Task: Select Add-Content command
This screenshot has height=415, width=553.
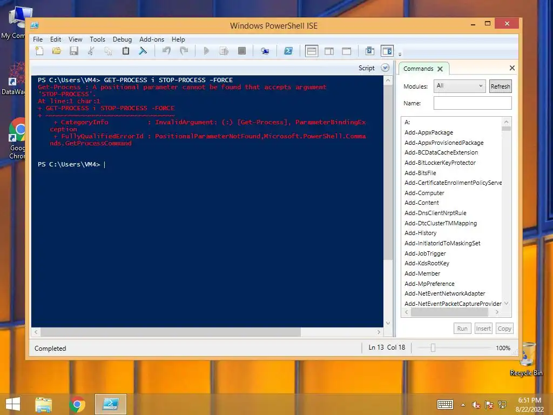Action: [x=421, y=203]
